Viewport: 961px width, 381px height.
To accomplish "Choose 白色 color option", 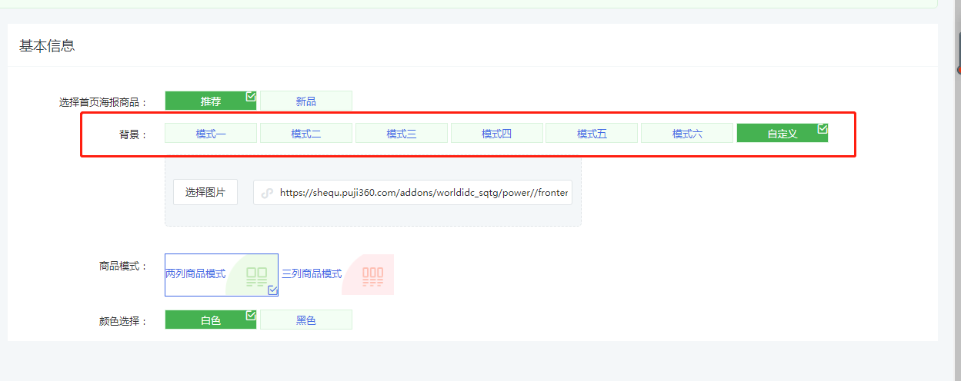I will point(211,320).
